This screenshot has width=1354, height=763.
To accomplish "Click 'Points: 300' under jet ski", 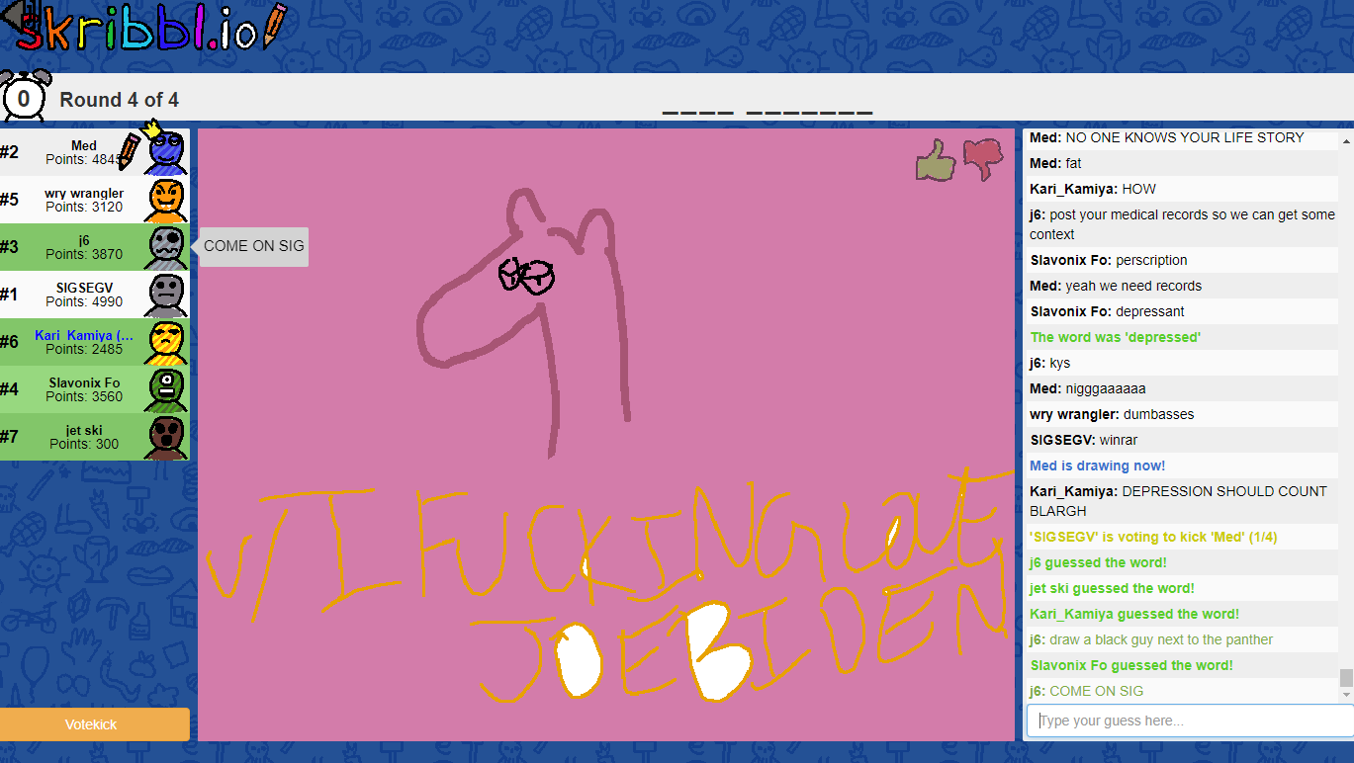I will 84,444.
